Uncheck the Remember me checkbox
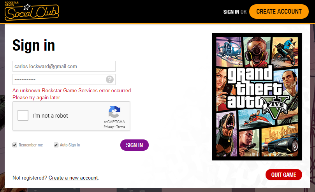The width and height of the screenshot is (315, 192). tap(15, 145)
